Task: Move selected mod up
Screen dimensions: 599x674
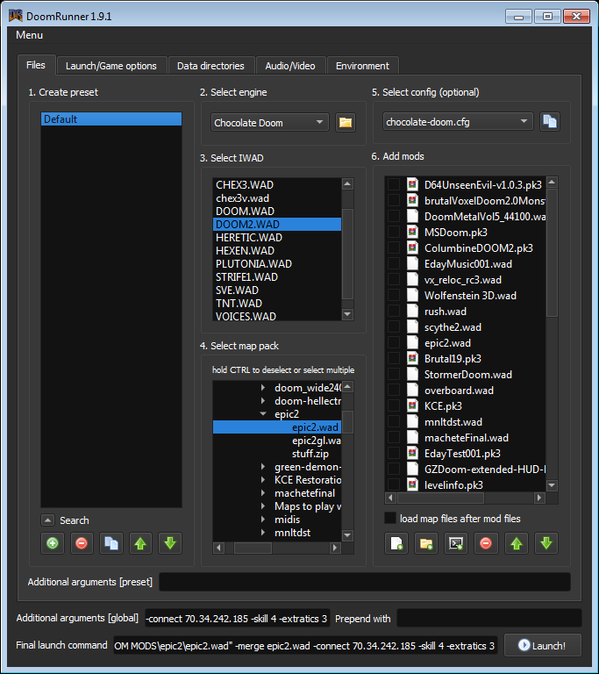Action: [x=517, y=543]
